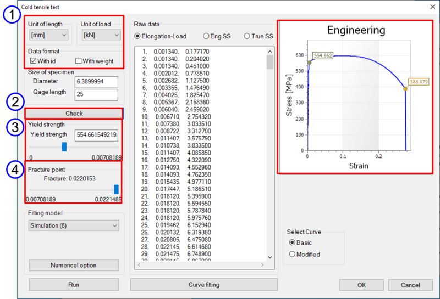Viewport: 440px width, 299px height.
Task: Select the Basic curve option
Action: (292, 242)
